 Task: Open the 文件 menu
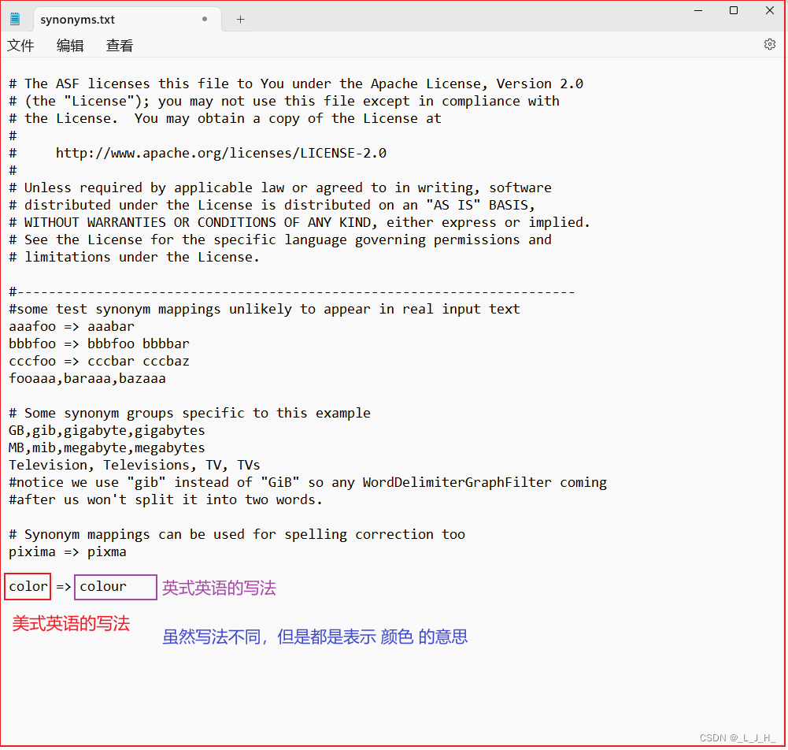(x=20, y=46)
